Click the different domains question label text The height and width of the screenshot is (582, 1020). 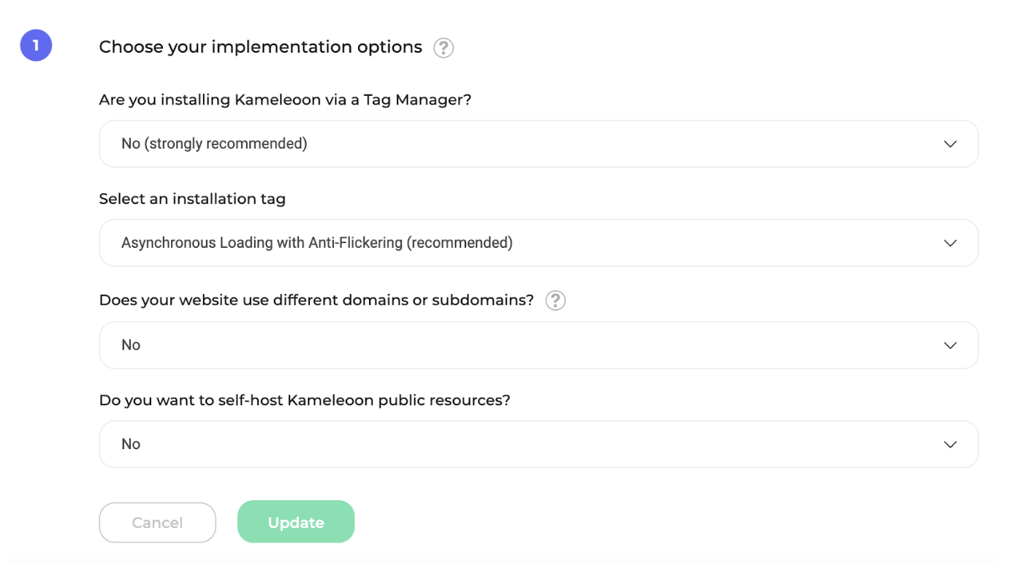pyautogui.click(x=316, y=301)
